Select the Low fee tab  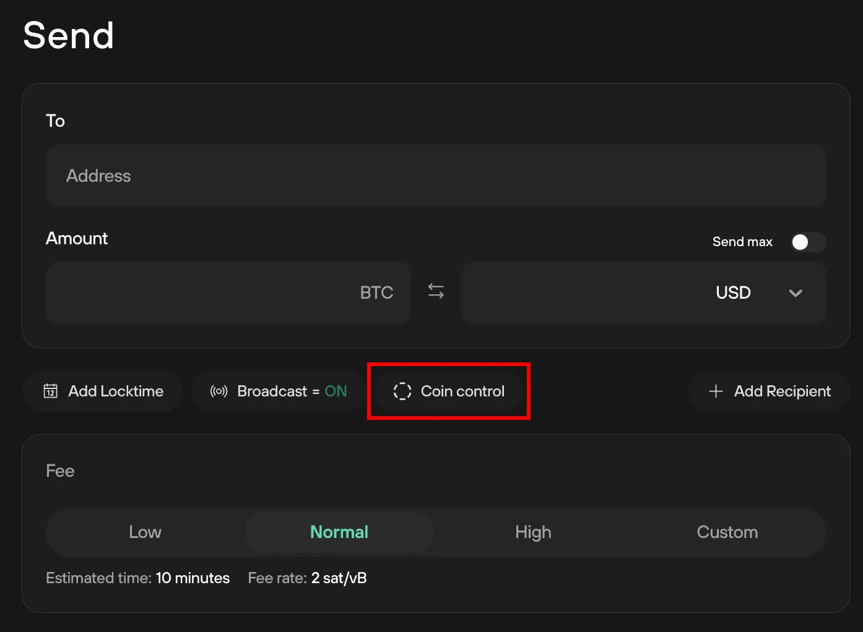pyautogui.click(x=145, y=532)
